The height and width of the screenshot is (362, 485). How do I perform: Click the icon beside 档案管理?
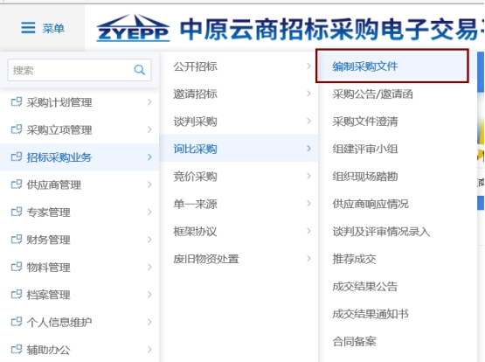coord(17,295)
